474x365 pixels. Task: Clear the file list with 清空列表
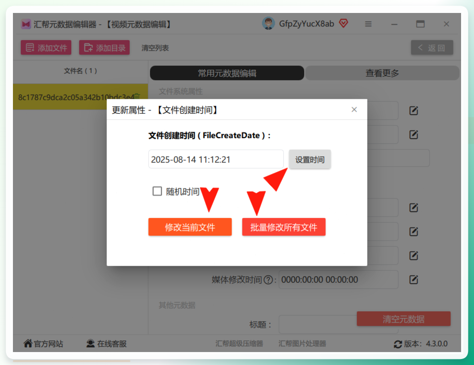pos(155,48)
